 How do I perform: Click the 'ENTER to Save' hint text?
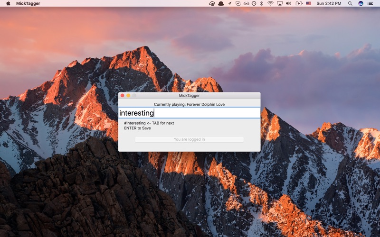pyautogui.click(x=137, y=128)
